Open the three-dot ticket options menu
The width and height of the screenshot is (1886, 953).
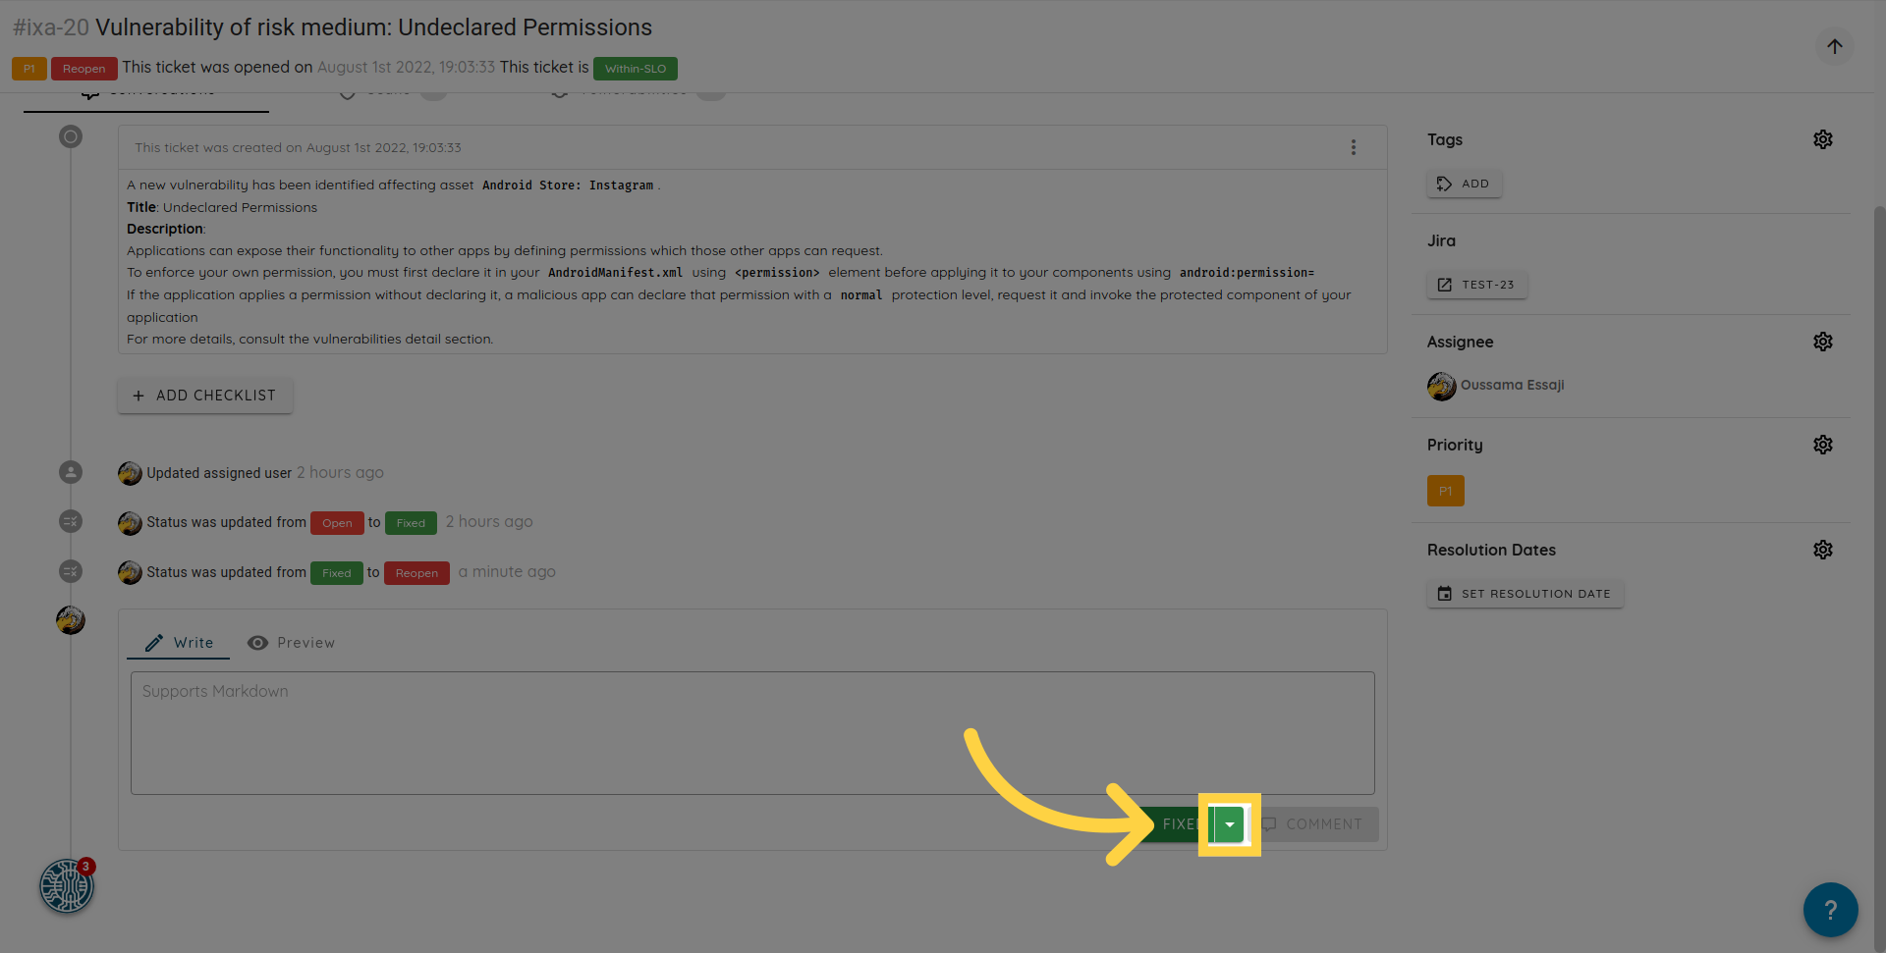[x=1353, y=147]
